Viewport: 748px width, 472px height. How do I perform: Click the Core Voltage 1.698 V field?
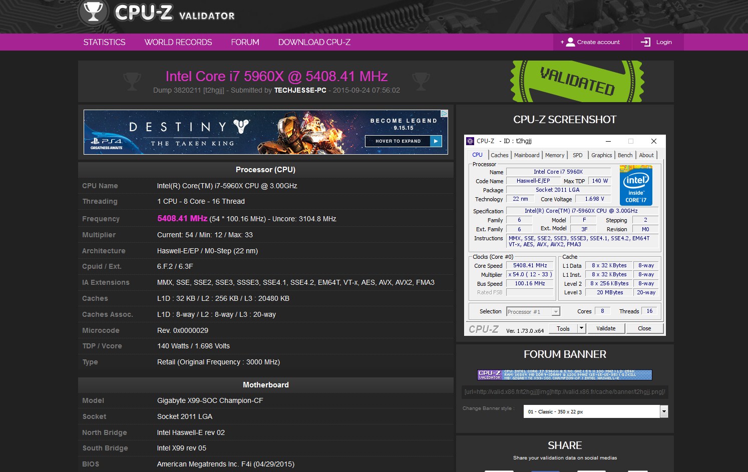[x=594, y=199]
